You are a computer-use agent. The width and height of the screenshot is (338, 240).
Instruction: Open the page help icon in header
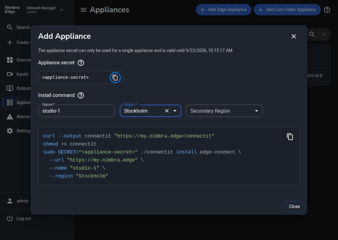pos(327,10)
